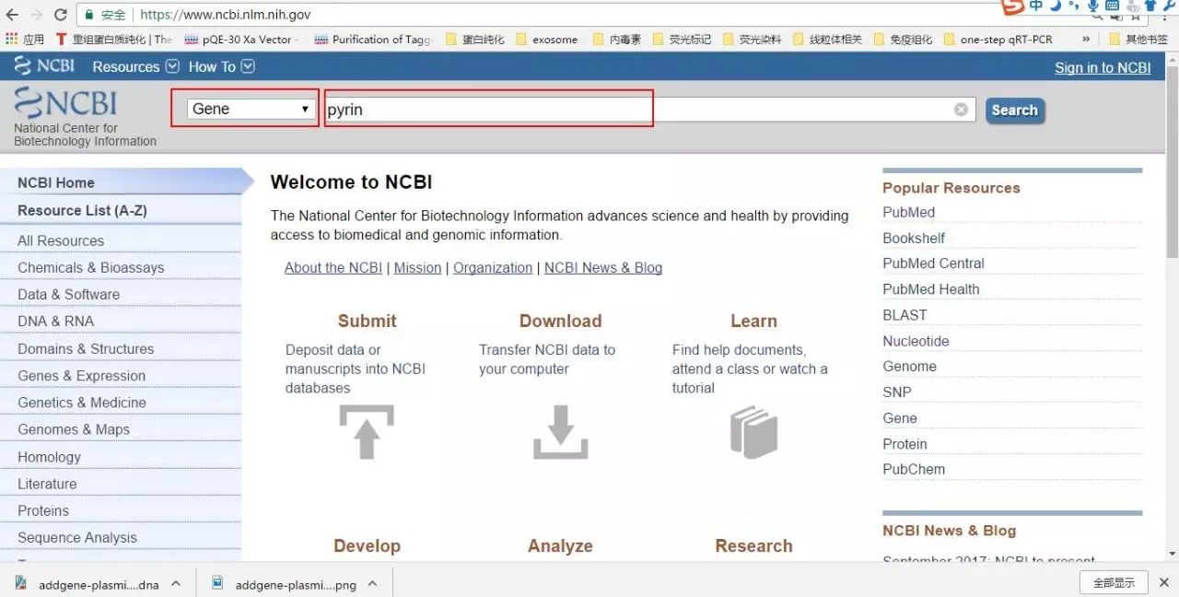This screenshot has height=597, width=1179.
Task: Reload the current NCBI page
Action: coord(61,15)
